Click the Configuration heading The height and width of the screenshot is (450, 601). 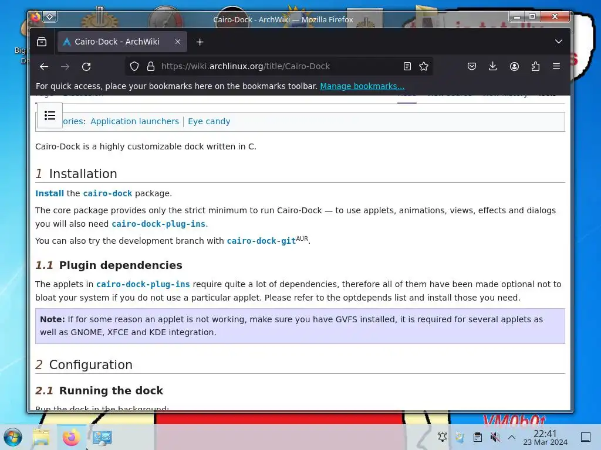click(90, 364)
